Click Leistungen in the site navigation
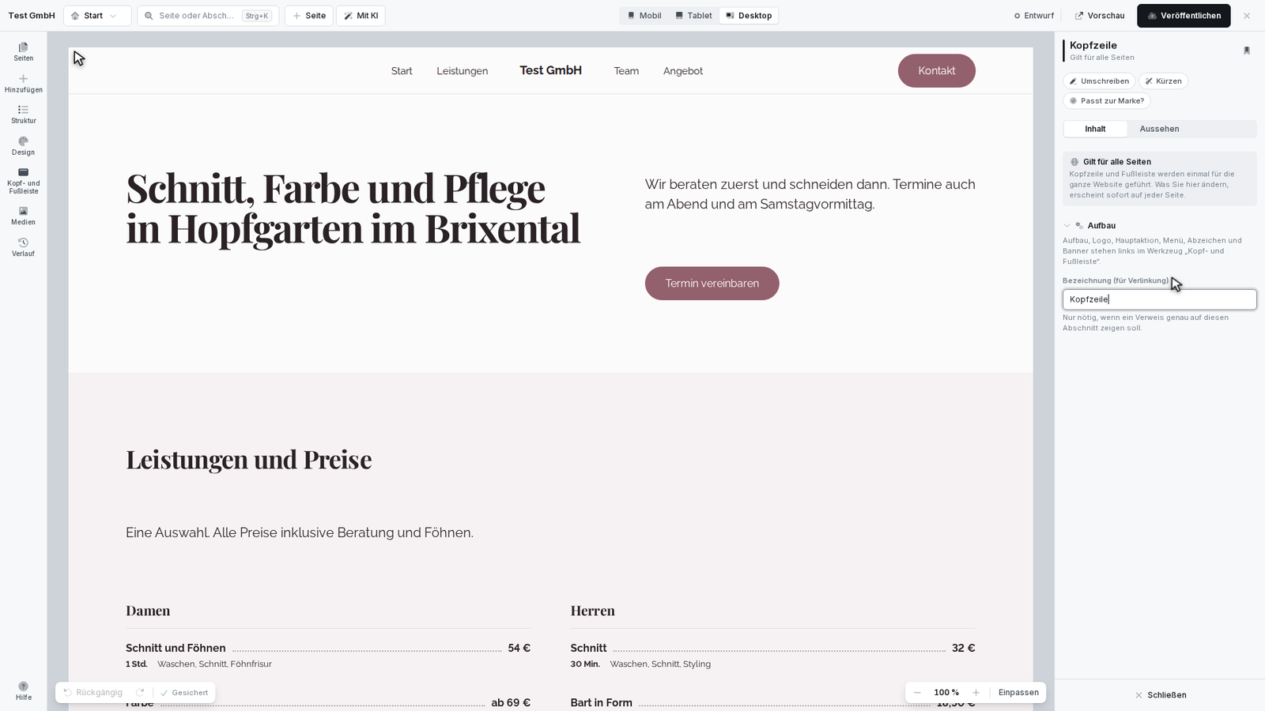Screen dimensions: 1265x711 coord(462,71)
